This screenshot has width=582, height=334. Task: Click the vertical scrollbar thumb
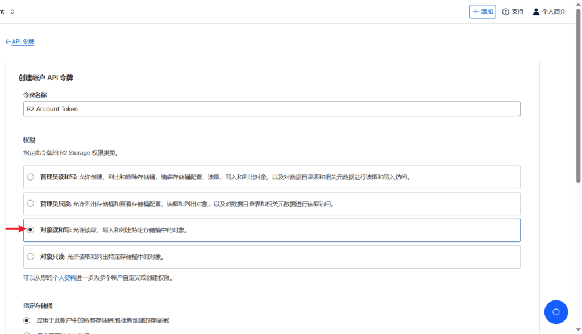point(578,97)
